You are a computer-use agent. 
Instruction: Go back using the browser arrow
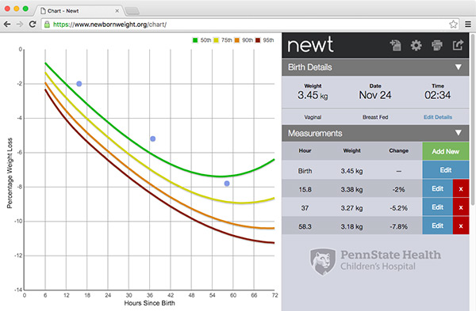point(7,25)
